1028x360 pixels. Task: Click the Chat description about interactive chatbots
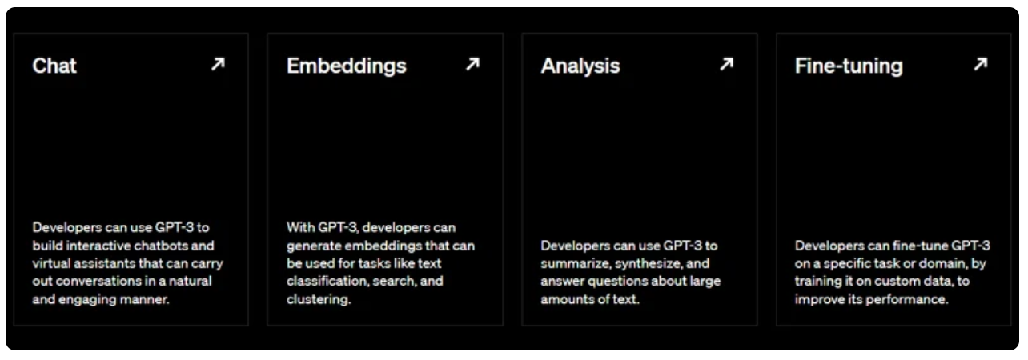coord(128,263)
